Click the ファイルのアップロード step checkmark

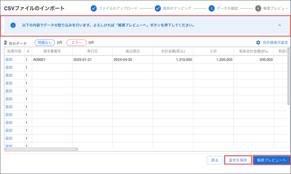(x=93, y=8)
